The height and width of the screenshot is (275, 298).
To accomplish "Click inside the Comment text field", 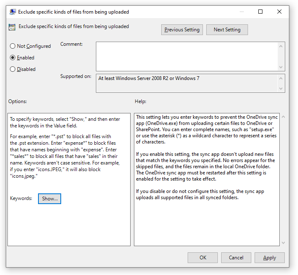I will 187,56.
